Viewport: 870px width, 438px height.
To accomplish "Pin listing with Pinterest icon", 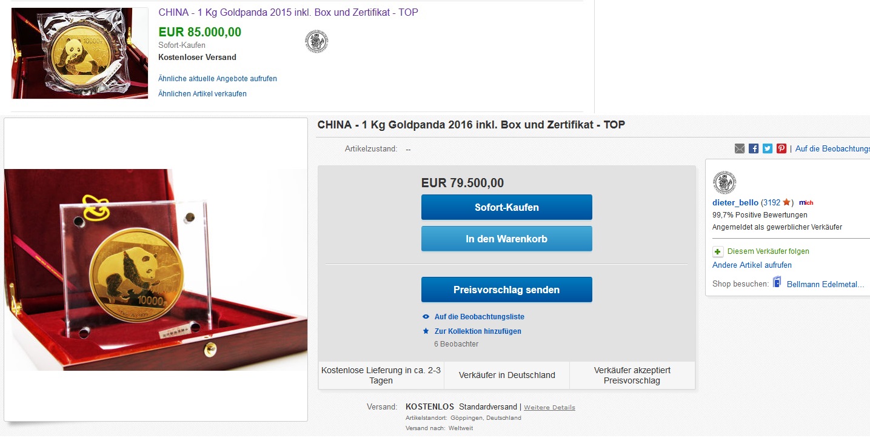I will (781, 148).
